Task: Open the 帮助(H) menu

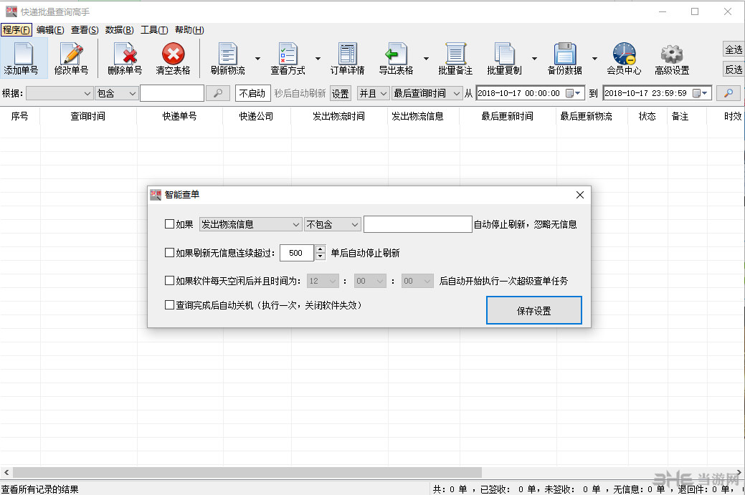Action: coord(189,30)
